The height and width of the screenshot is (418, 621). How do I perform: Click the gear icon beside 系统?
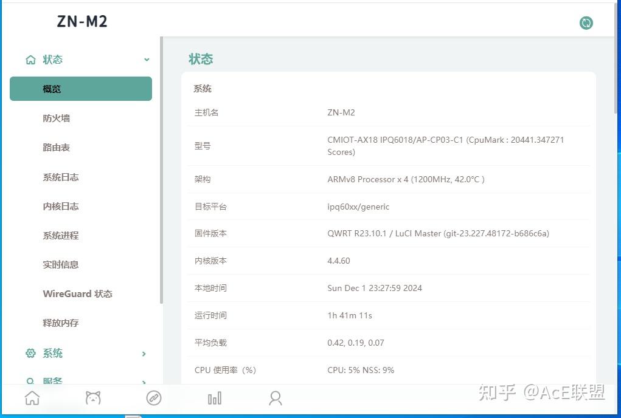(30, 353)
